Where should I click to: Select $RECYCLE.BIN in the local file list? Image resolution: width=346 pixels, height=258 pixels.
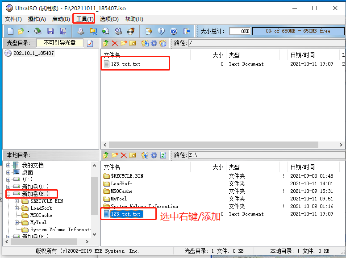tap(127, 176)
